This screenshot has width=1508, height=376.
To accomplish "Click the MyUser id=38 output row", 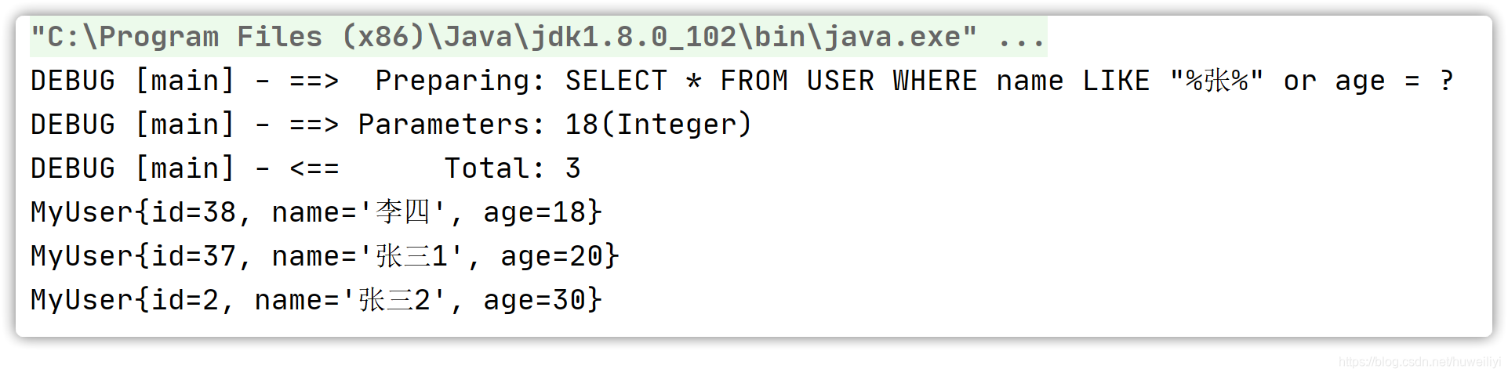I will click(x=317, y=212).
